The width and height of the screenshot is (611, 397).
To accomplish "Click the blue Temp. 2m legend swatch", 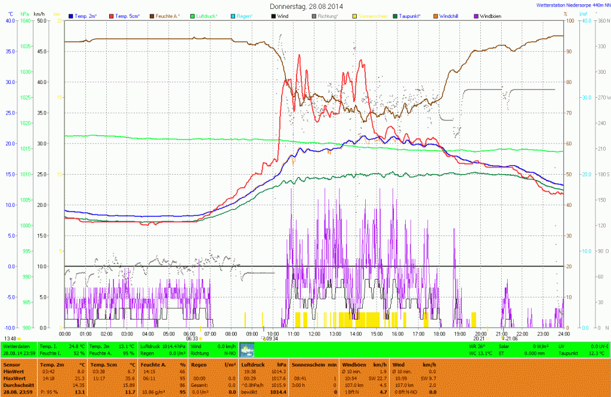I will (x=71, y=15).
